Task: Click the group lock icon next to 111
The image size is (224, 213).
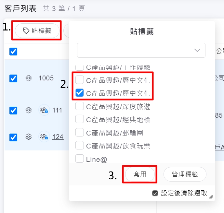Action: 44,110
